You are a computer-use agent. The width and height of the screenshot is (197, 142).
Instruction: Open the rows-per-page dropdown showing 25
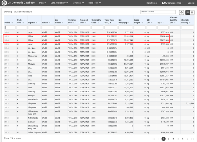click(x=12, y=138)
